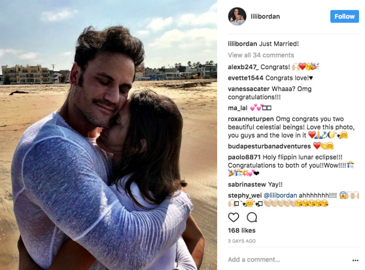Screen dimensions: 365x270
Task: Open alexb247_ commenter profile
Action: pos(243,67)
